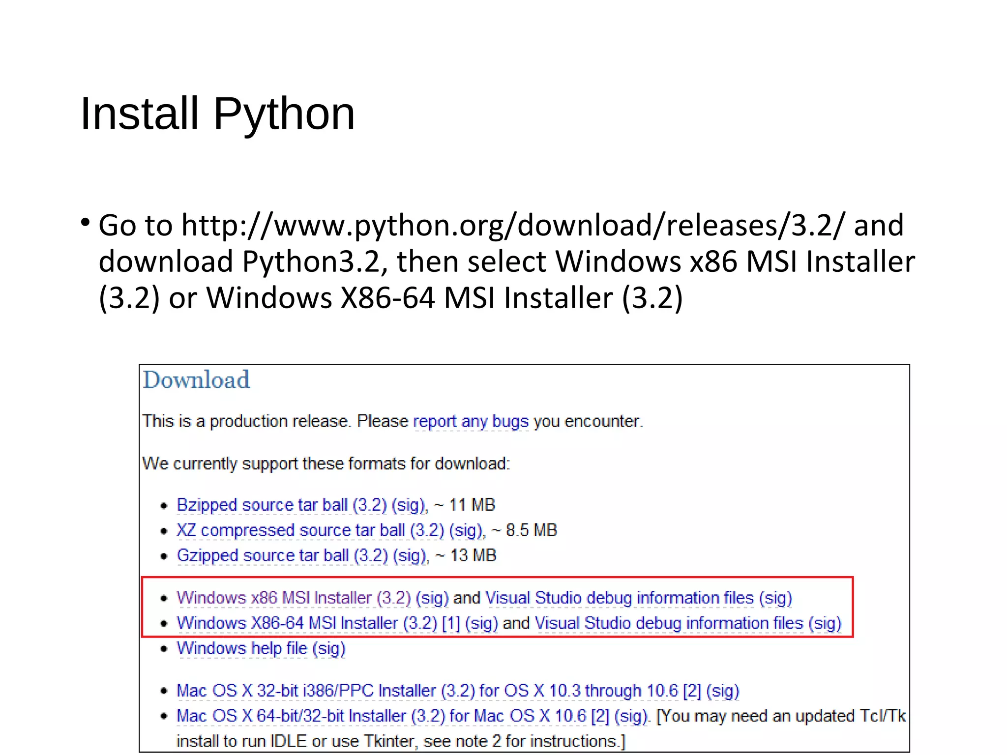The width and height of the screenshot is (1007, 755).
Task: Click sig link after X86-64 footnote [1]
Action: click(x=481, y=623)
